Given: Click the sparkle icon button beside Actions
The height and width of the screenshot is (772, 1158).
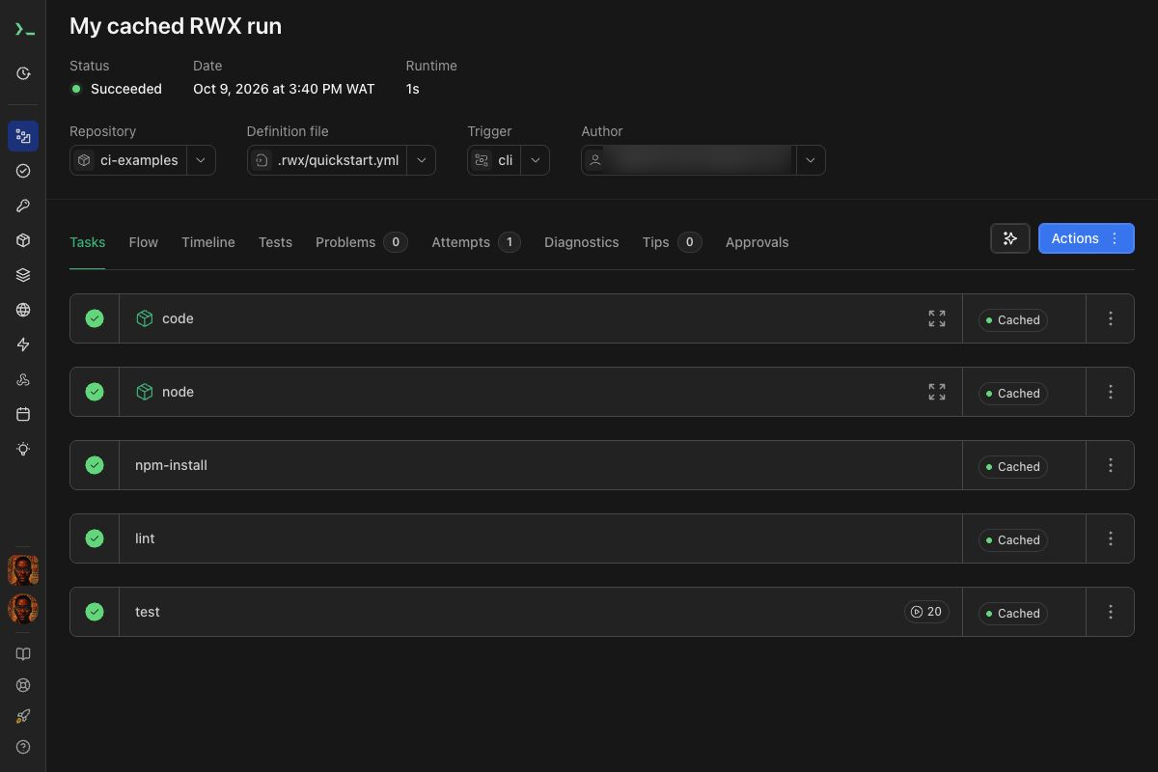Looking at the screenshot, I should (x=1010, y=238).
